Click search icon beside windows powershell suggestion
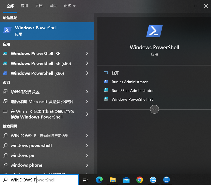Viewport: 211px width, 185px height. tap(5, 145)
